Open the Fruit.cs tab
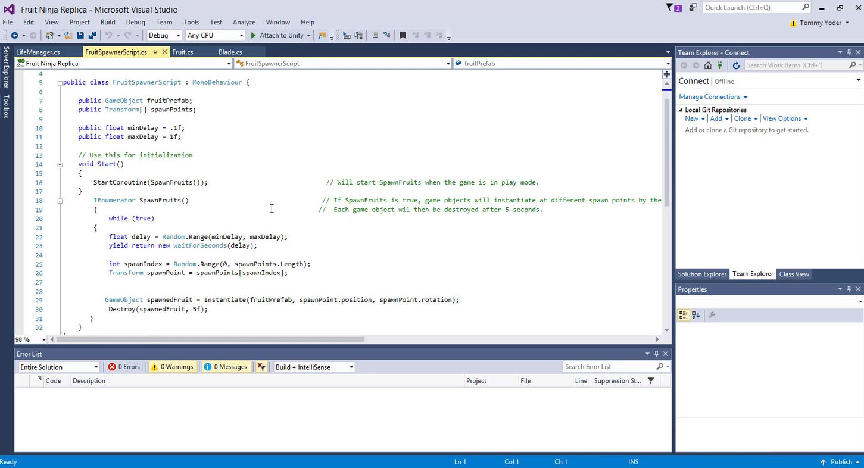The width and height of the screenshot is (864, 468). coord(183,52)
